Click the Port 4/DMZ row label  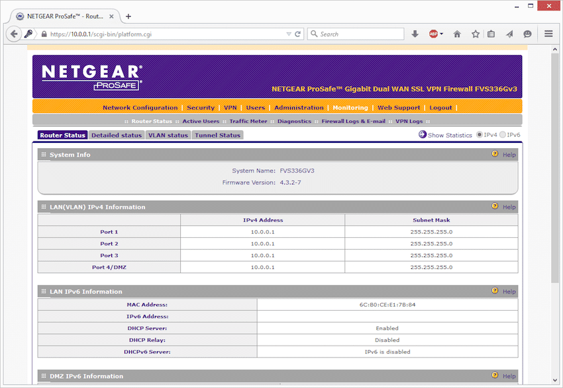tap(109, 267)
